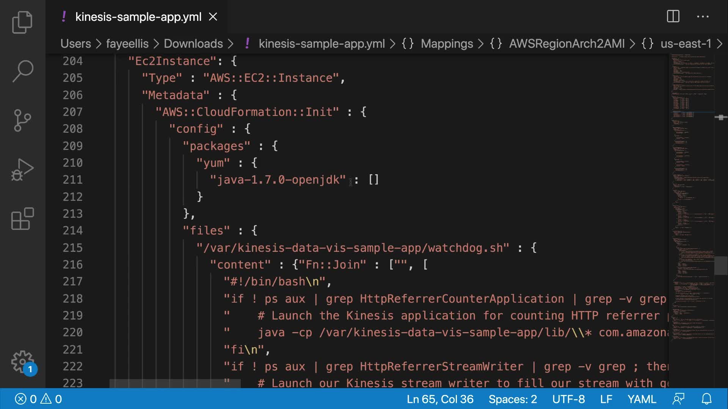
Task: Change indentation from Spaces: 2
Action: point(513,399)
